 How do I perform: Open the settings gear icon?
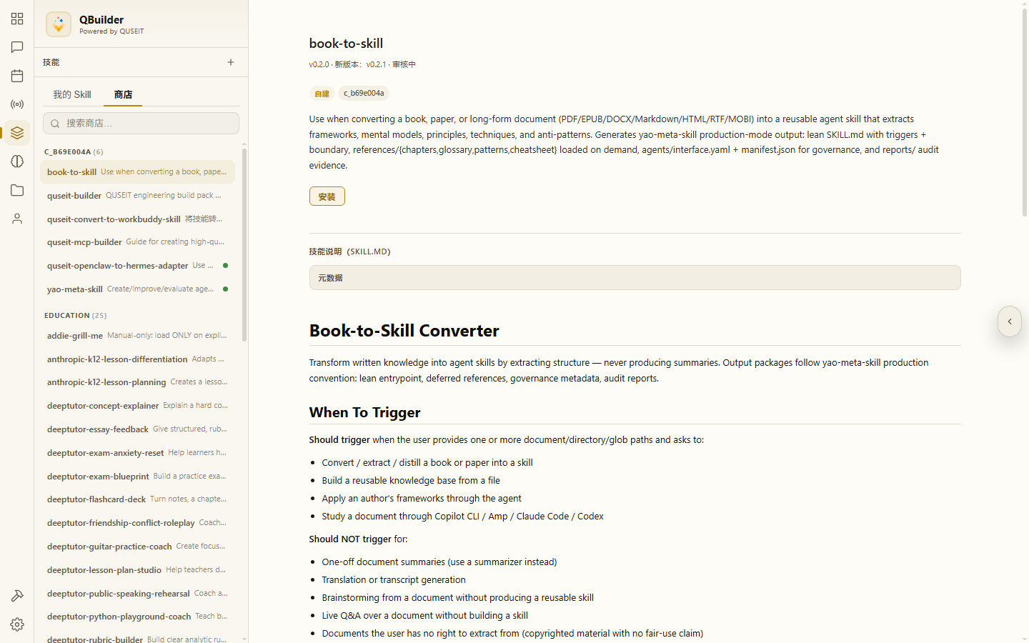(17, 624)
